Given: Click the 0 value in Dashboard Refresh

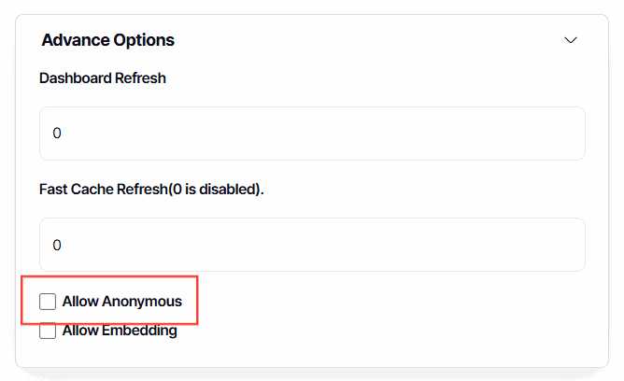Looking at the screenshot, I should click(57, 134).
